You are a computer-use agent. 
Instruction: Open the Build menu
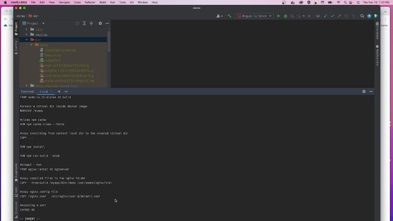click(103, 2)
